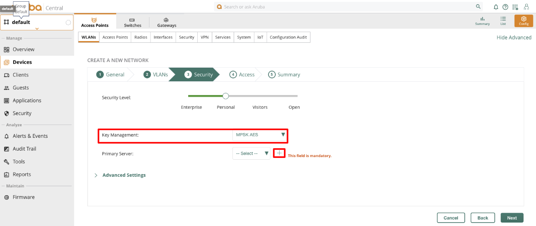
Task: Click the Search or ask Aruba field
Action: coord(343,7)
